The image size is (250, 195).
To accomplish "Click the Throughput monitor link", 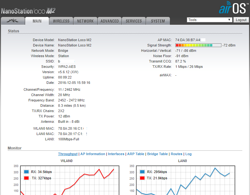I will click(x=68, y=154).
